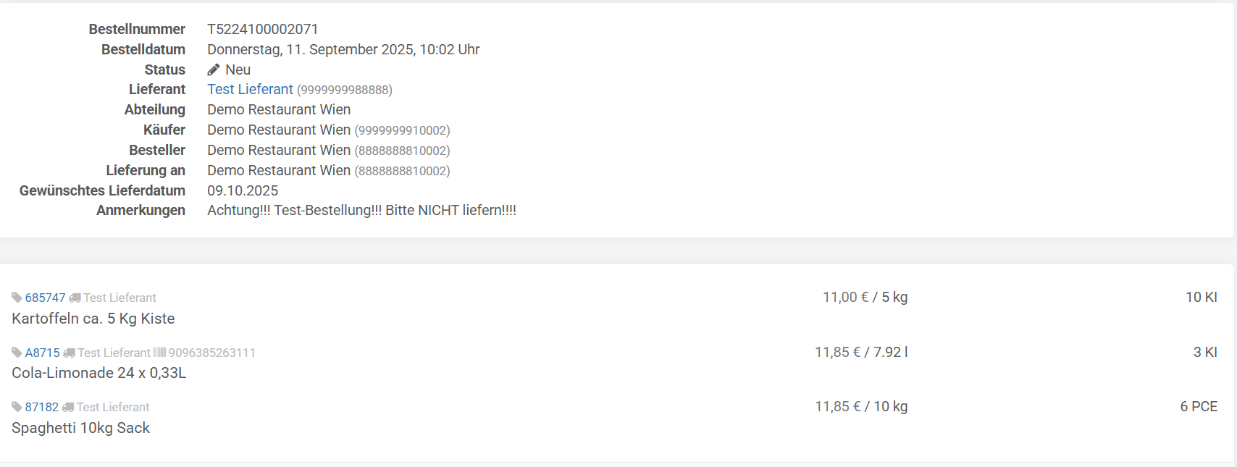Click barcode icon before 9096385263111
The height and width of the screenshot is (467, 1237).
pos(159,353)
